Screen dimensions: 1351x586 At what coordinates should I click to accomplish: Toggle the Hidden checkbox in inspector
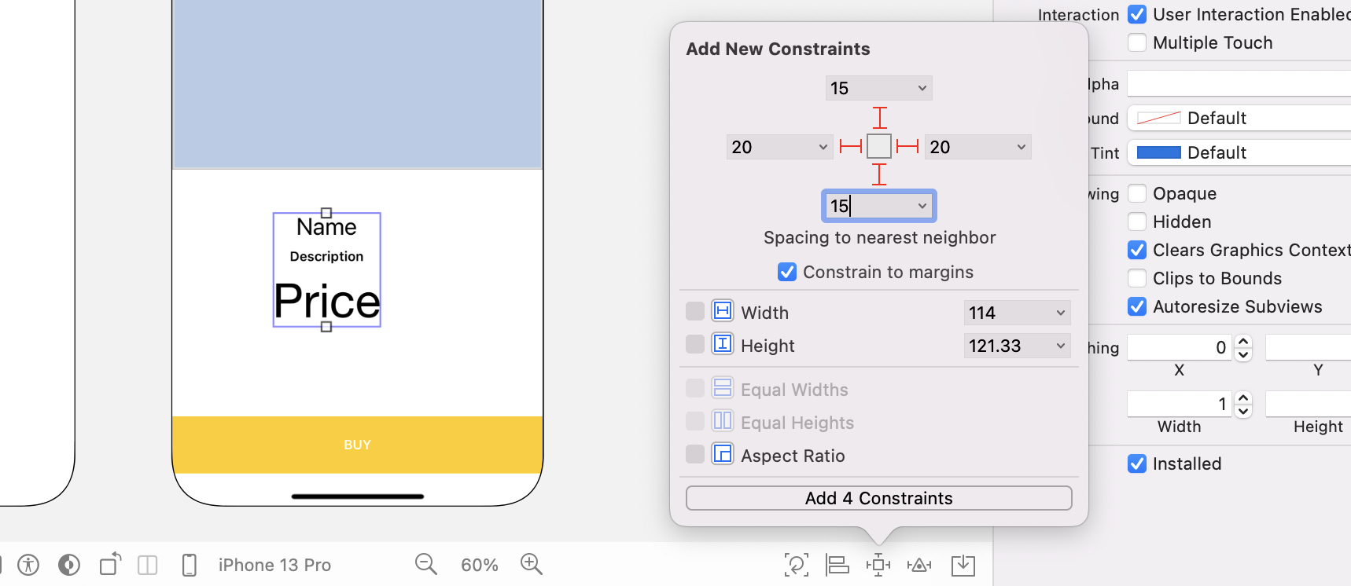pyautogui.click(x=1137, y=222)
